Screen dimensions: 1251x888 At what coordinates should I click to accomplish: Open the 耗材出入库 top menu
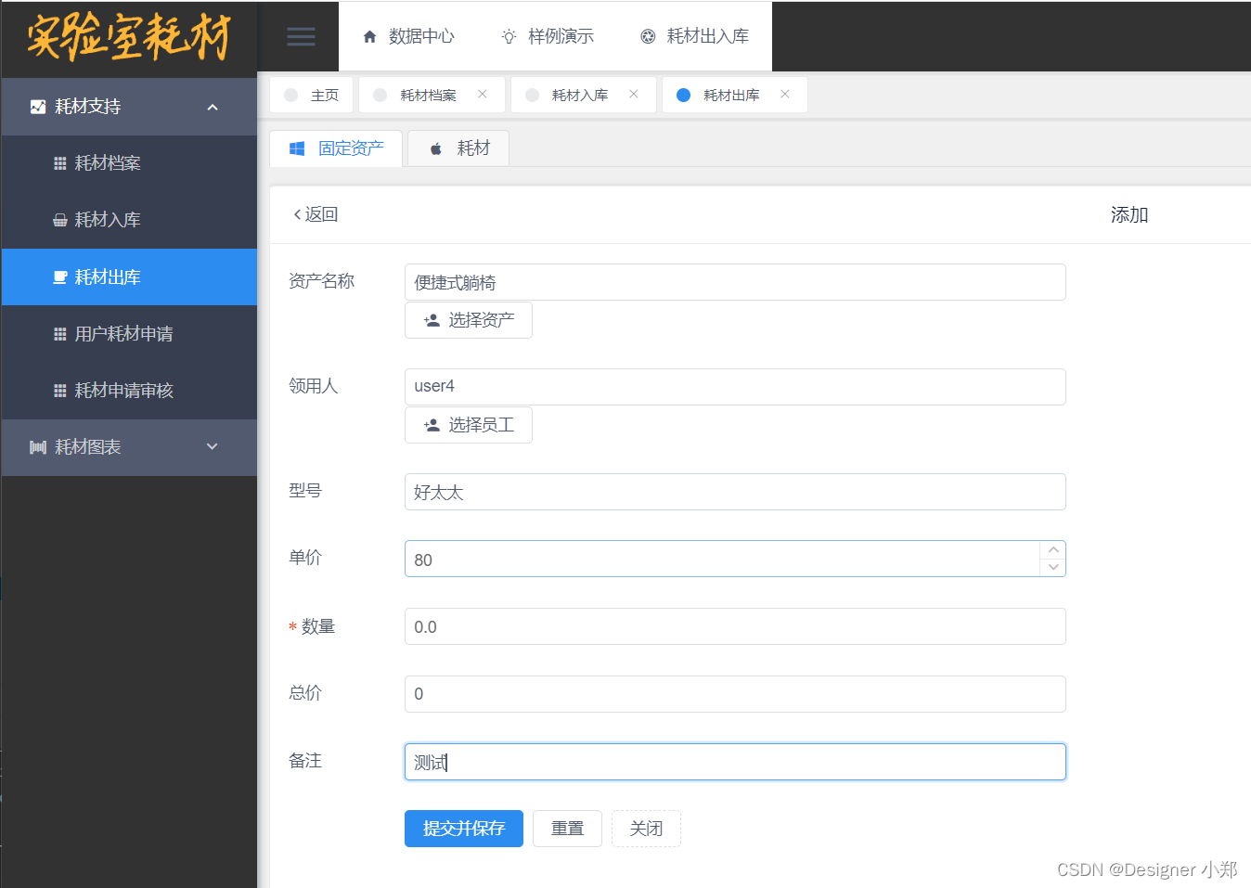coord(694,36)
